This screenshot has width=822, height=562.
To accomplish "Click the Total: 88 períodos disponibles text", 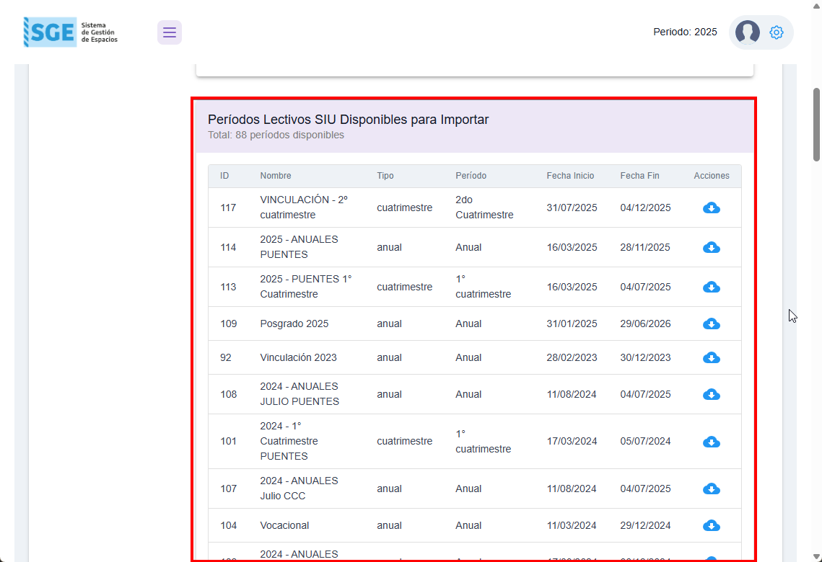I will 276,135.
